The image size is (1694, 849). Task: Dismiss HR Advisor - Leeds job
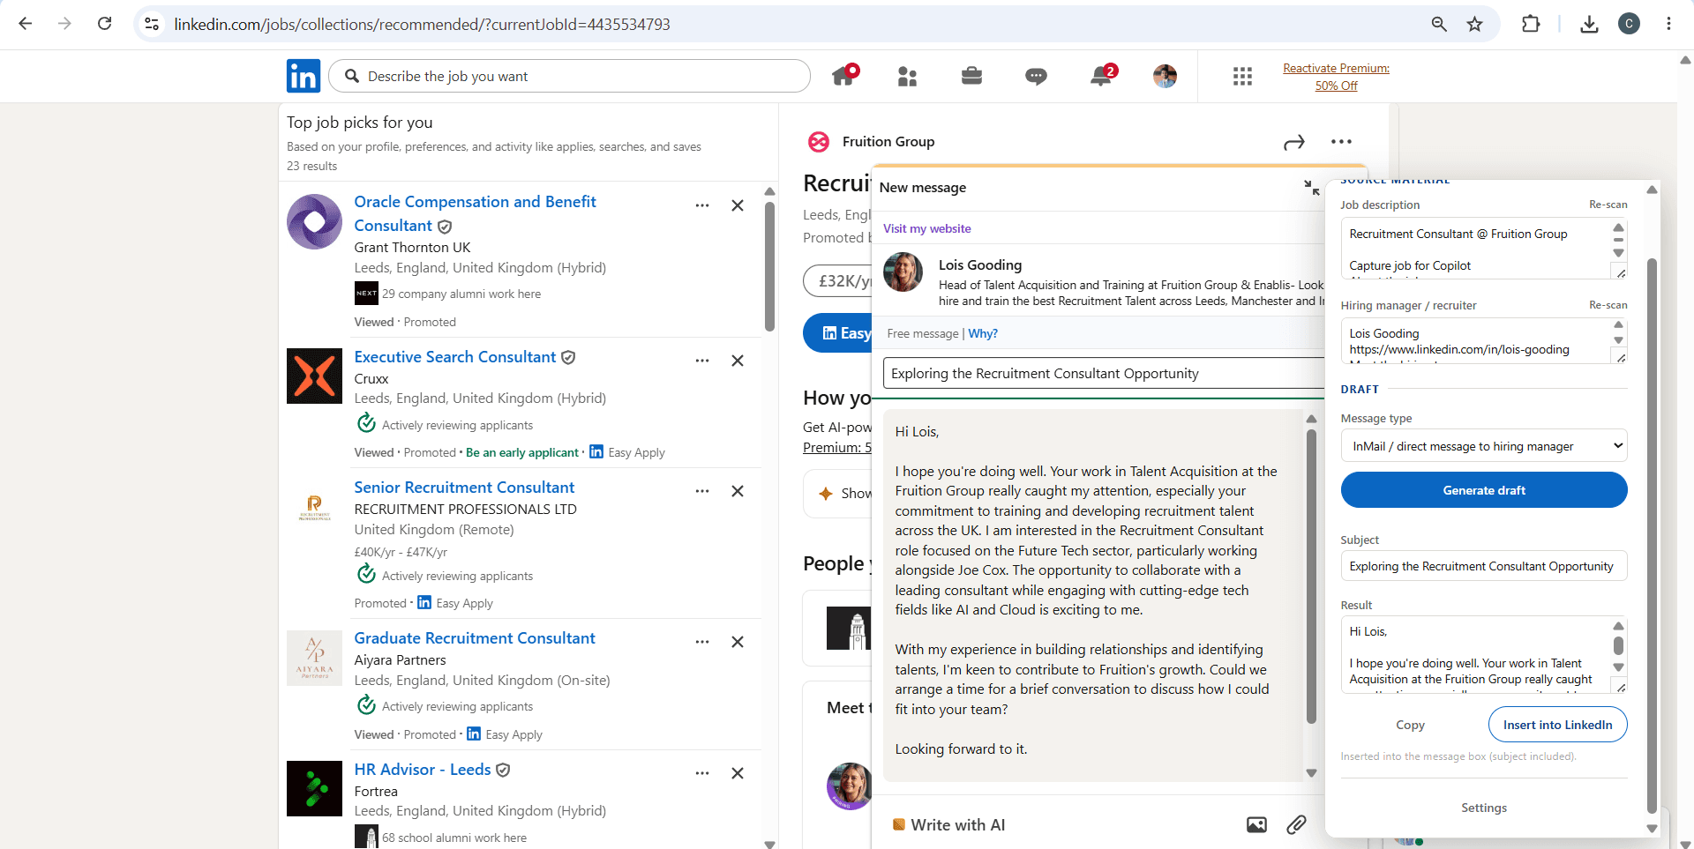click(x=738, y=773)
